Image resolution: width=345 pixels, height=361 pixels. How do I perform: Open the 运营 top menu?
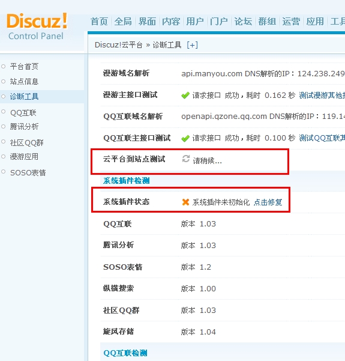pos(291,22)
